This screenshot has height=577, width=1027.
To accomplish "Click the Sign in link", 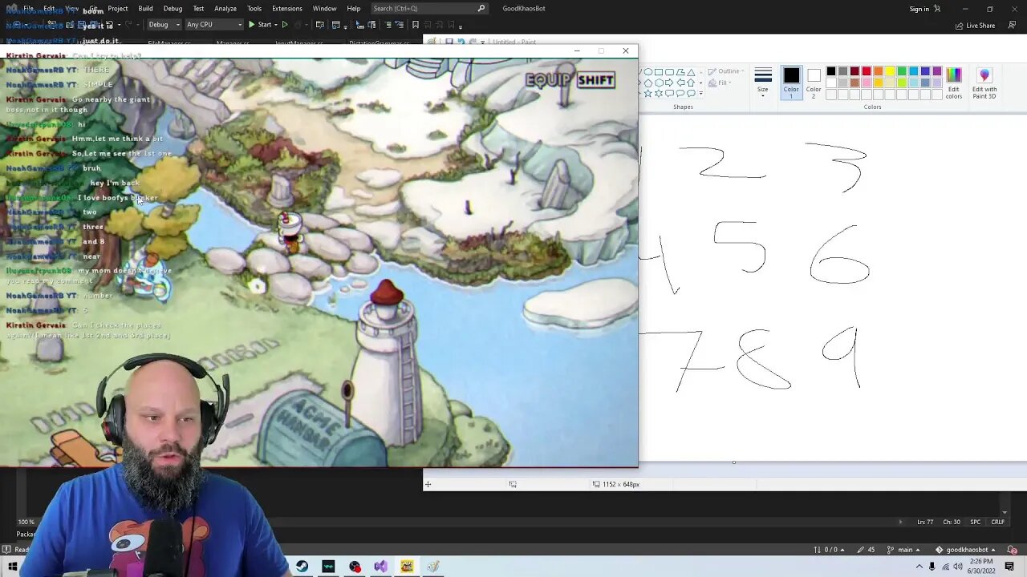I will [x=919, y=9].
